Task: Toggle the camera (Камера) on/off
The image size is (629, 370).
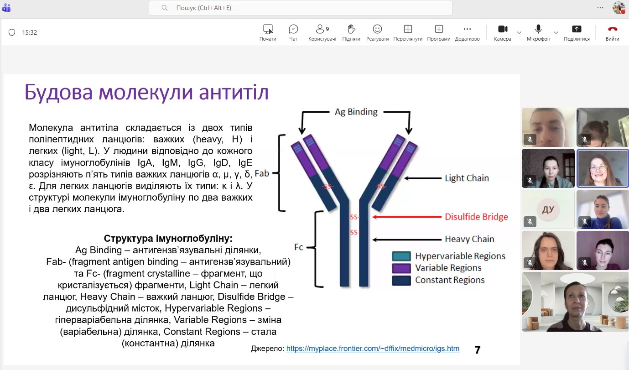Action: click(502, 32)
